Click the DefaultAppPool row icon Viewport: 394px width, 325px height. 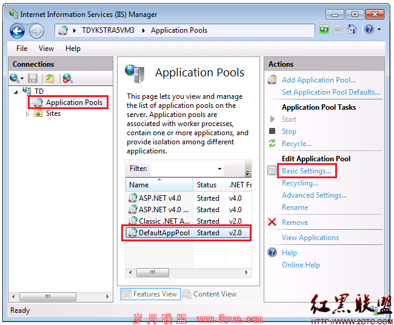point(133,232)
